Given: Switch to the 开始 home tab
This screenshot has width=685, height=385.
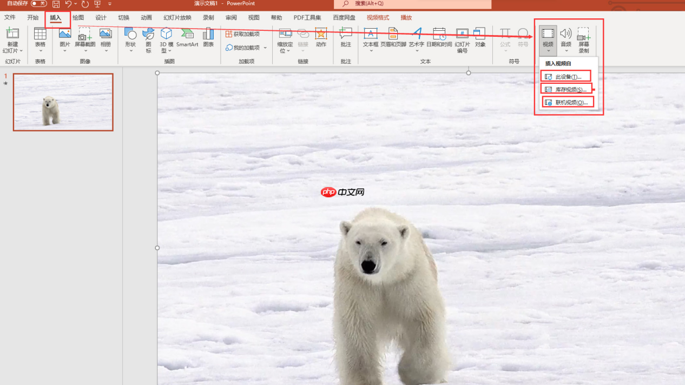Looking at the screenshot, I should pos(33,18).
